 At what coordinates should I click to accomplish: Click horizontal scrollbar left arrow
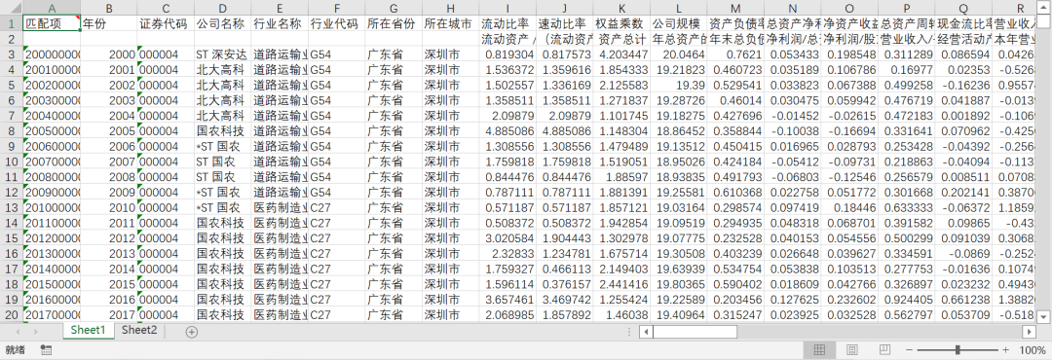646,331
